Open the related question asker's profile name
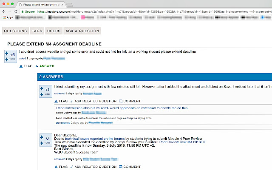This screenshot has width=272, height=170. pos(94,113)
